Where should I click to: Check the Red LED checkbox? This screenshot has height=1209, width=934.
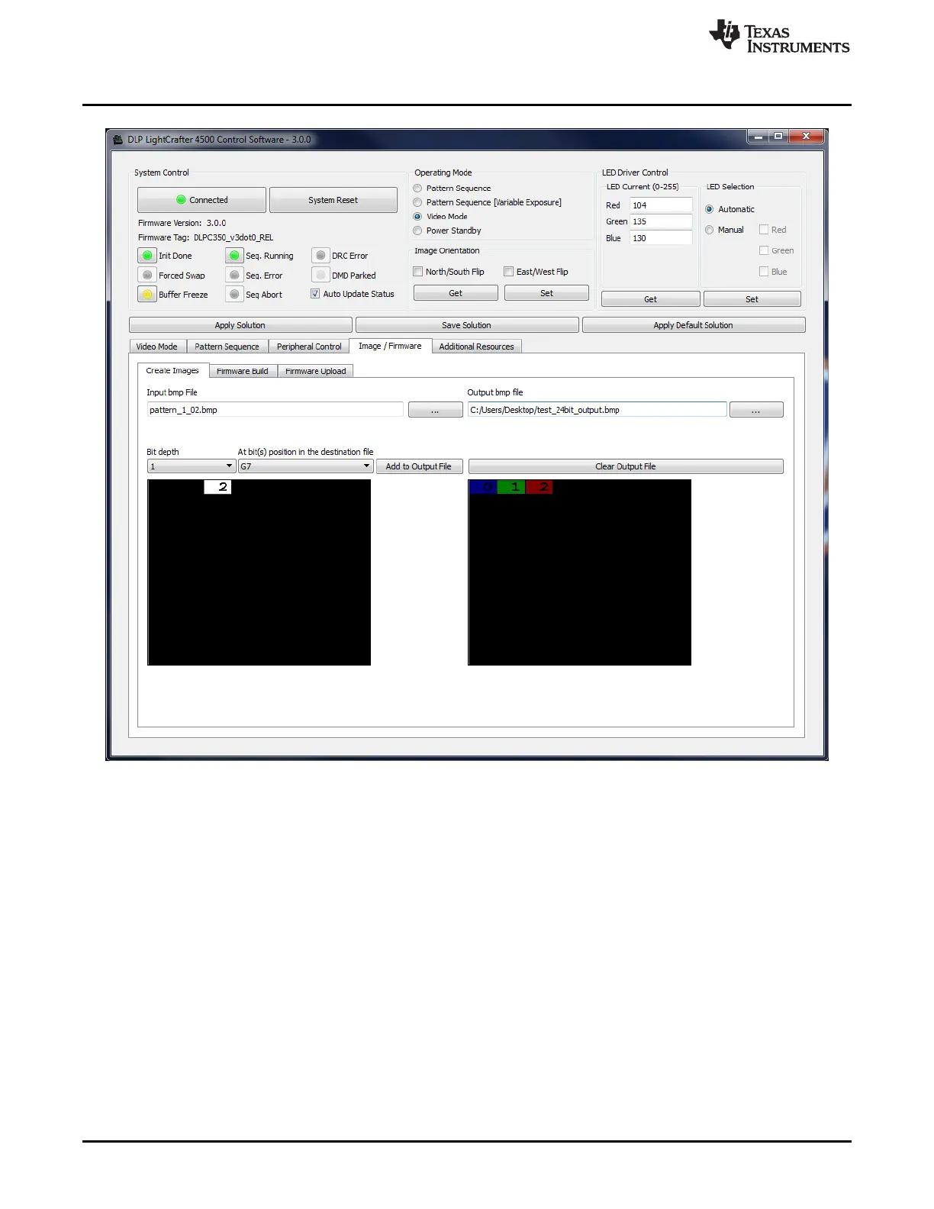pyautogui.click(x=764, y=229)
